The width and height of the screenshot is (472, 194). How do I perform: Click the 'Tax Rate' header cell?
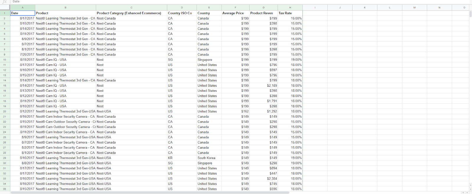coord(290,13)
